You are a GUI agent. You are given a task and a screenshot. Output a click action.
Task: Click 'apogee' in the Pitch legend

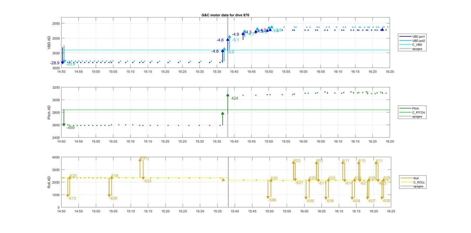tap(417, 117)
